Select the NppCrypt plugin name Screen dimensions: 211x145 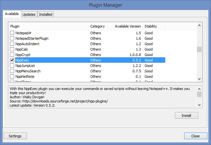23,55
